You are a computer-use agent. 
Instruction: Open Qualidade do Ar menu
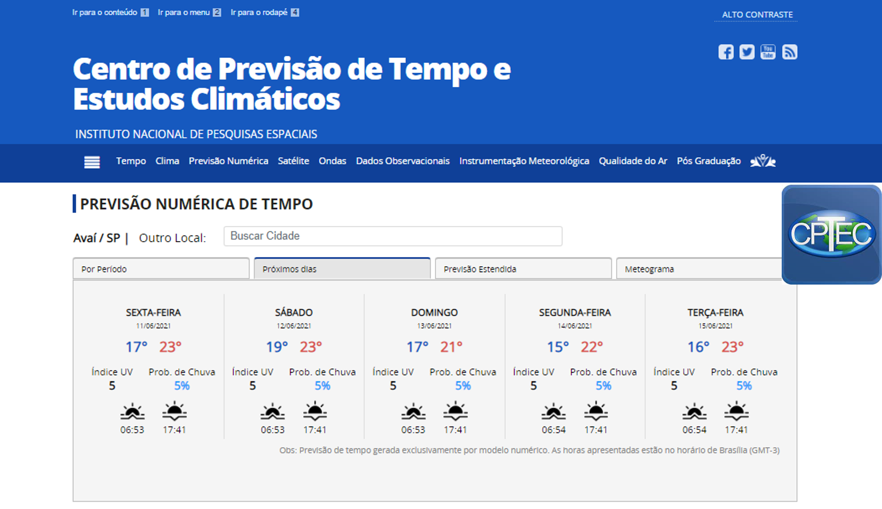pos(633,161)
